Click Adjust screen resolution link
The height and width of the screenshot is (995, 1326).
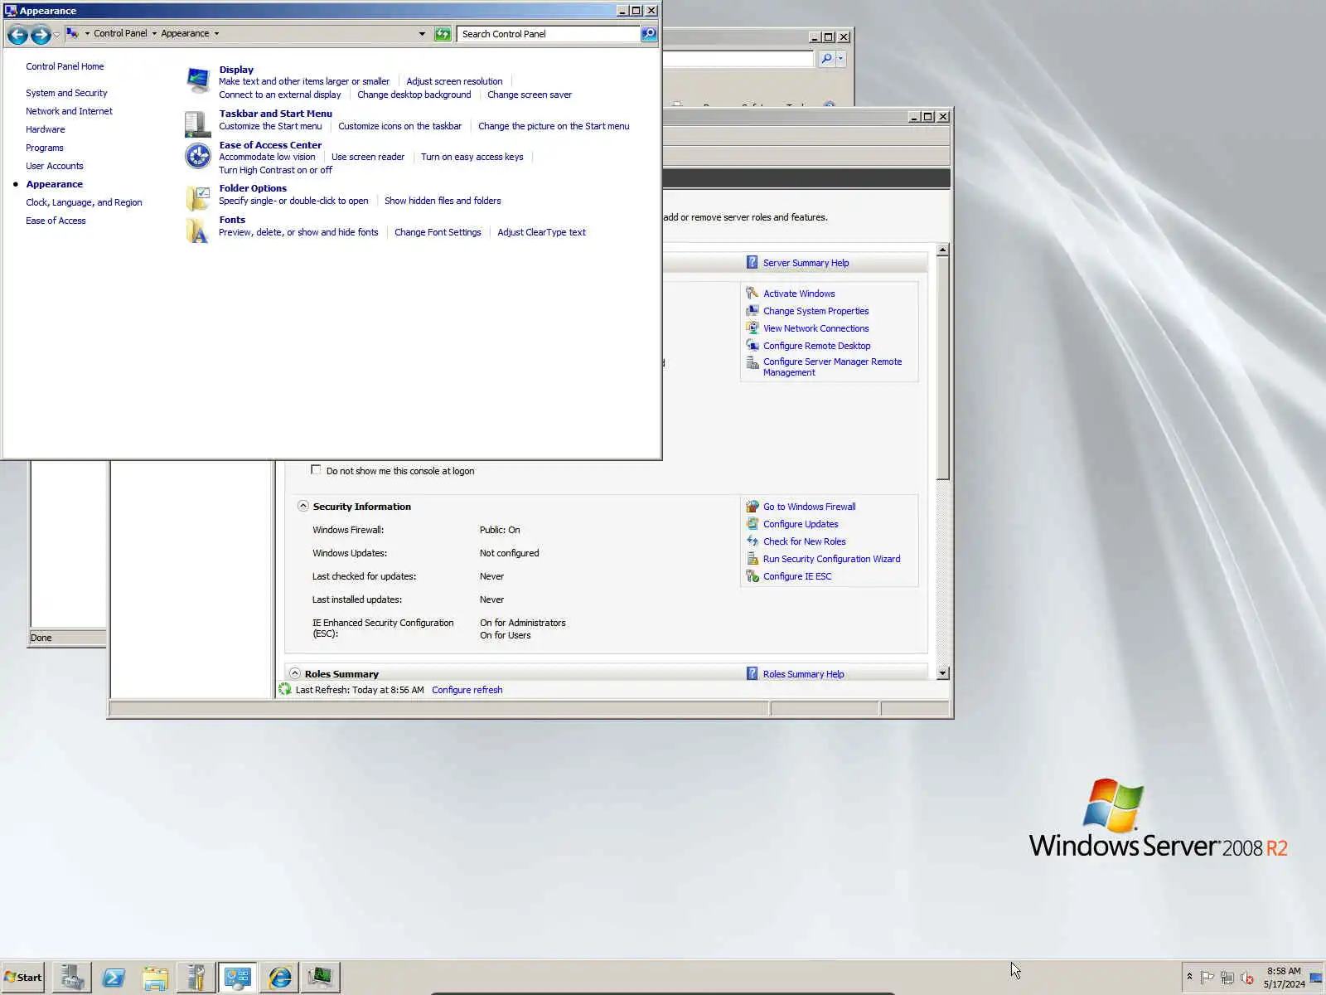(454, 81)
